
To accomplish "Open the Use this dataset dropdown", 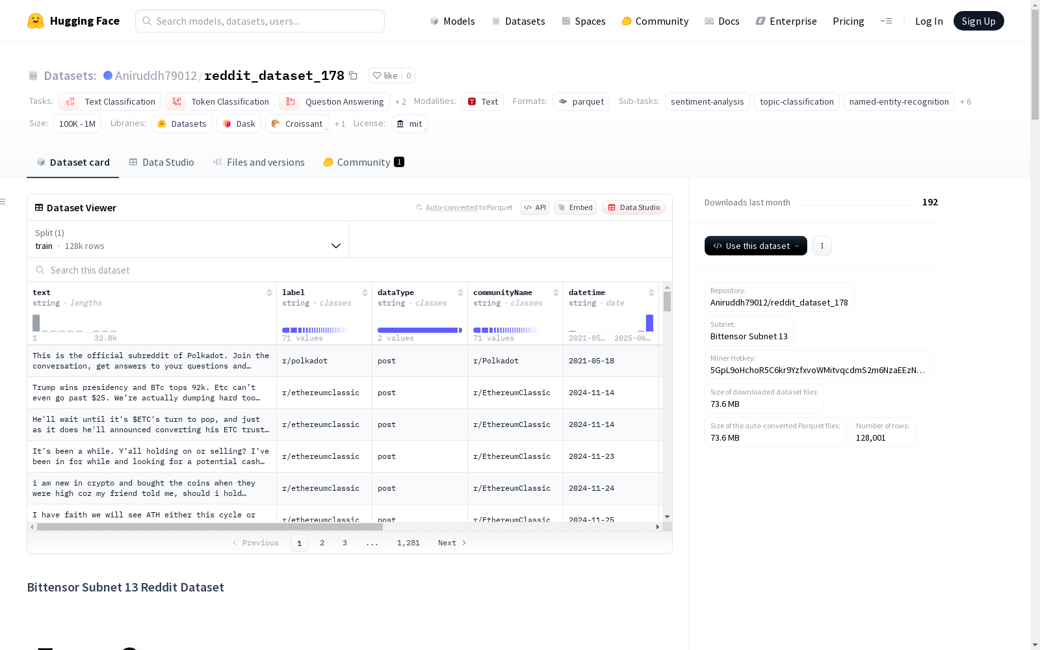I will [756, 246].
